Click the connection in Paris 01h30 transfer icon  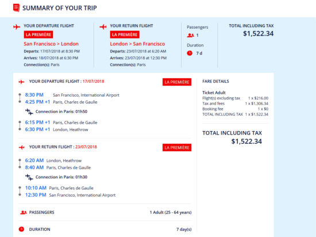(29, 177)
